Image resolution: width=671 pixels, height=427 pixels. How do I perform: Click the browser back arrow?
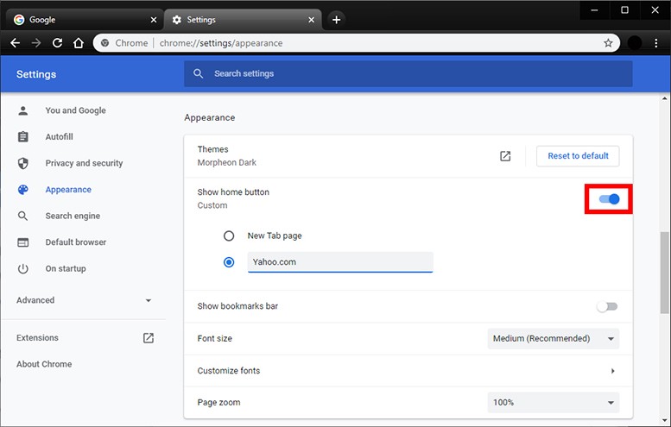(x=16, y=42)
